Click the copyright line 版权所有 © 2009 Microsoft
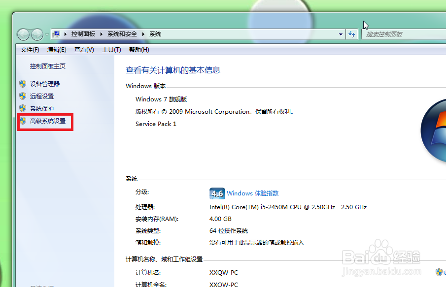The height and width of the screenshot is (287, 446). [215, 112]
